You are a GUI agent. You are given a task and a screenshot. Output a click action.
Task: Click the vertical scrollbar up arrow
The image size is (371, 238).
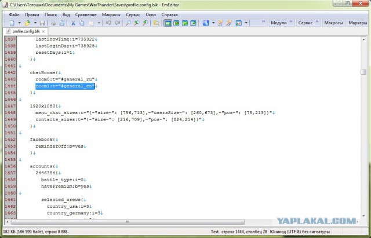point(363,39)
